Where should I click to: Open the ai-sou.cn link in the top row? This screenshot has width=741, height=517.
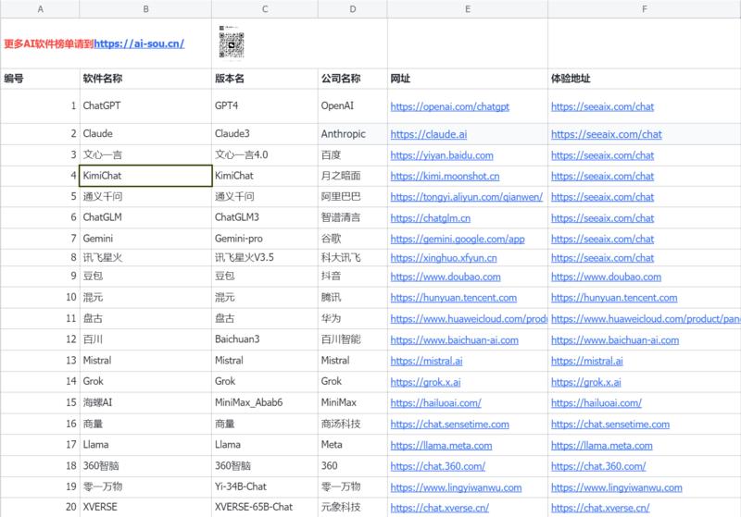(139, 43)
